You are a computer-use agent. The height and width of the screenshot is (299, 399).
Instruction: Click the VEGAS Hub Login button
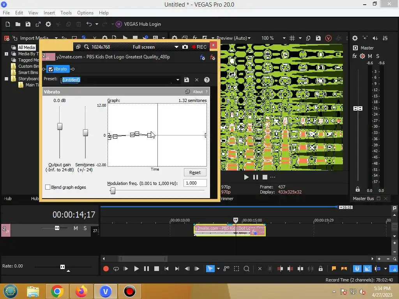coord(138,24)
